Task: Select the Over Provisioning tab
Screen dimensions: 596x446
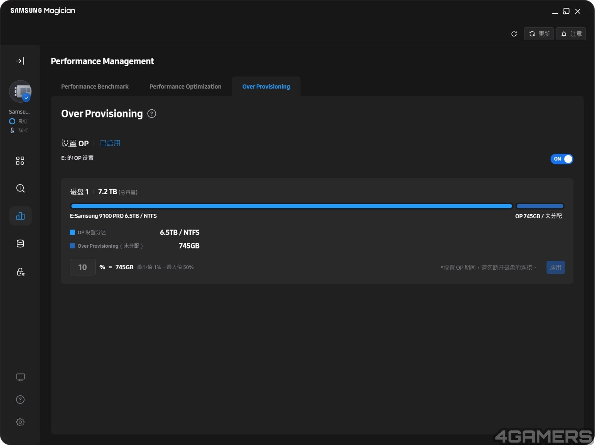Action: tap(266, 87)
